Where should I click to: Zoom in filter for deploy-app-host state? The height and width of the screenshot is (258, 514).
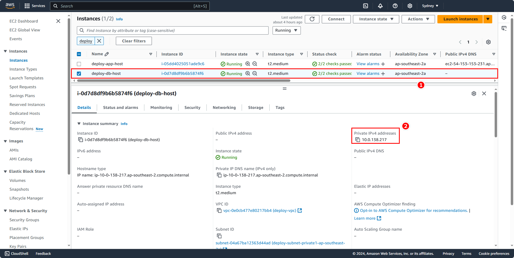point(248,64)
